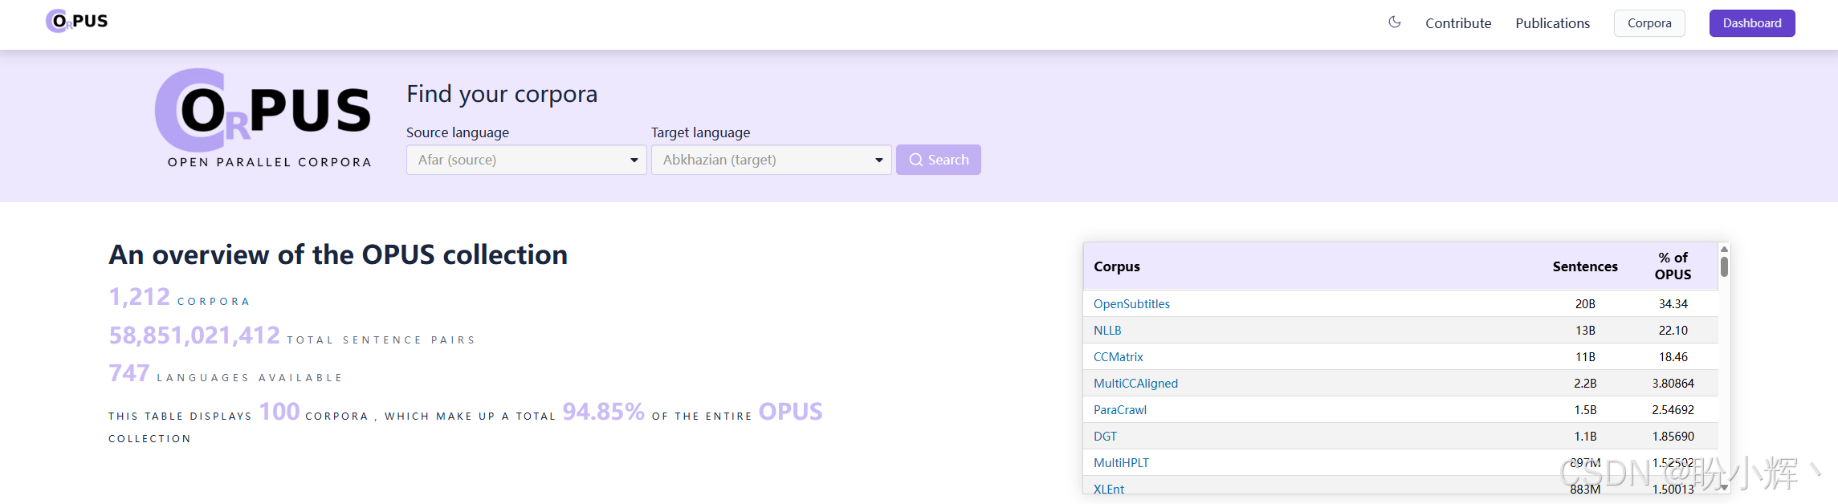Click the table scrollbar down arrow
1838x504 pixels.
1724,487
